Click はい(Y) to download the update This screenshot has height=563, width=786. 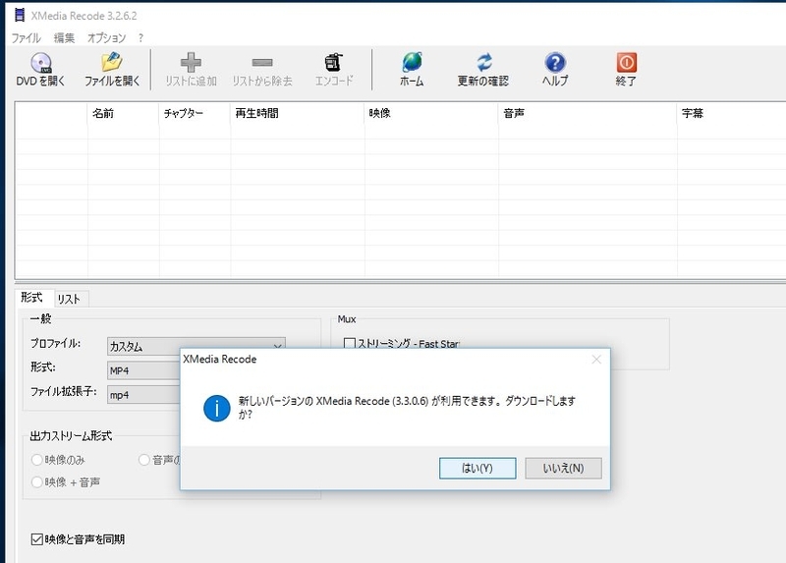[x=477, y=469]
